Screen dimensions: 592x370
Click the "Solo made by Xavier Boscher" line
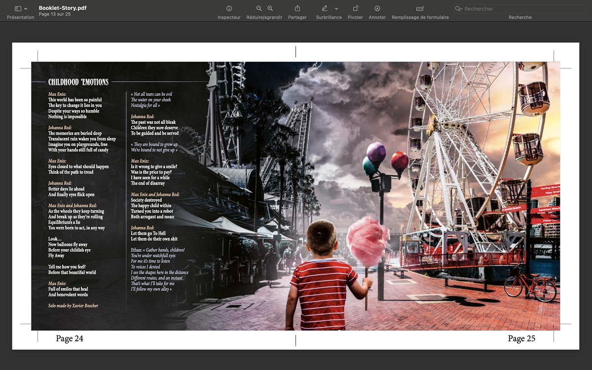tap(73, 306)
